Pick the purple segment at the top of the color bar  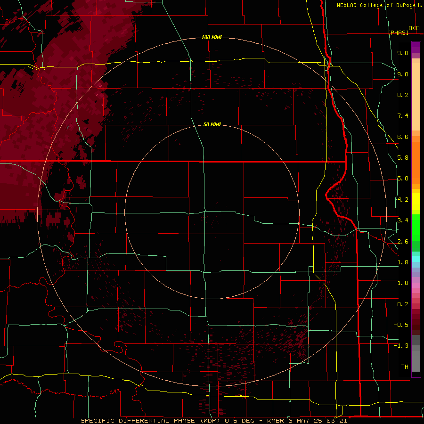[416, 47]
